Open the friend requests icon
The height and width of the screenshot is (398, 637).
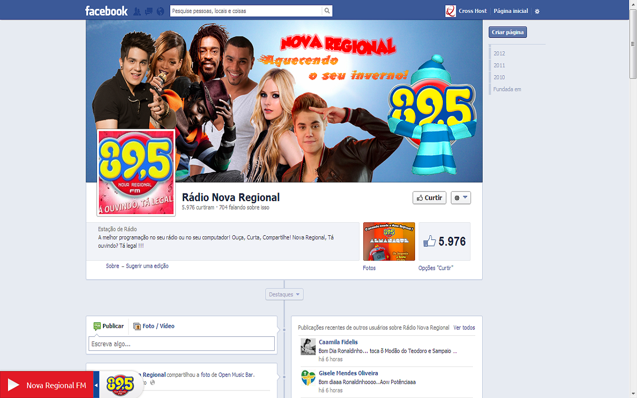pyautogui.click(x=137, y=11)
